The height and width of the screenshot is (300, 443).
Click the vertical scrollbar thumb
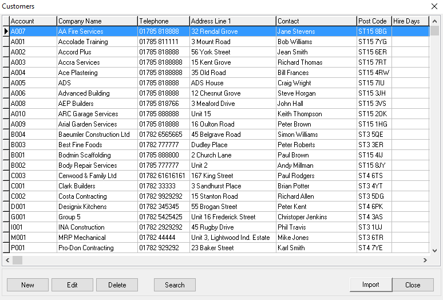[434, 30]
